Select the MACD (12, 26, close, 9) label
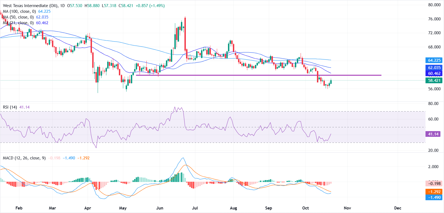The image size is (444, 213). tap(24, 158)
